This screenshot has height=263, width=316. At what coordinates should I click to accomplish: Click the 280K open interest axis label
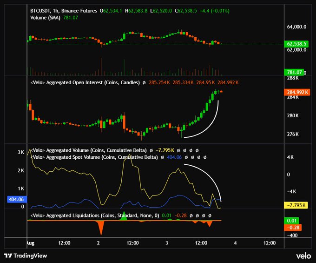click(293, 115)
